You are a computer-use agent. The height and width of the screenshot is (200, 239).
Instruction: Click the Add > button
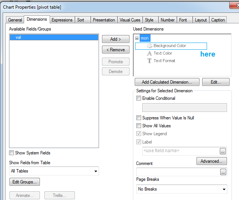pyautogui.click(x=116, y=39)
